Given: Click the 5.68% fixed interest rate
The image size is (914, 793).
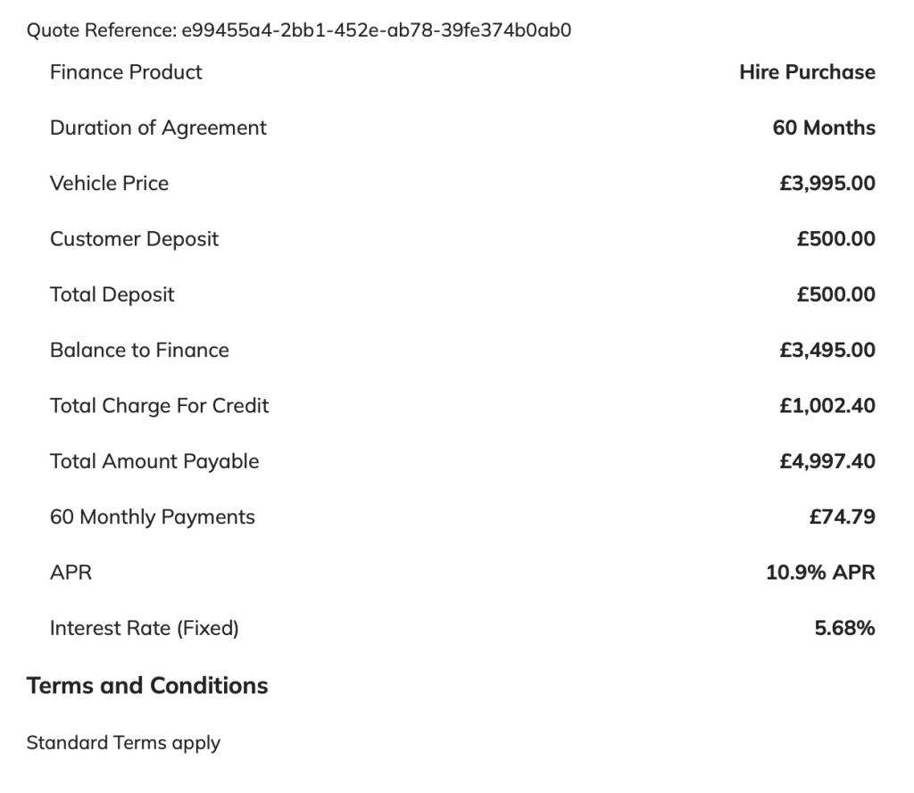Looking at the screenshot, I should (x=844, y=628).
